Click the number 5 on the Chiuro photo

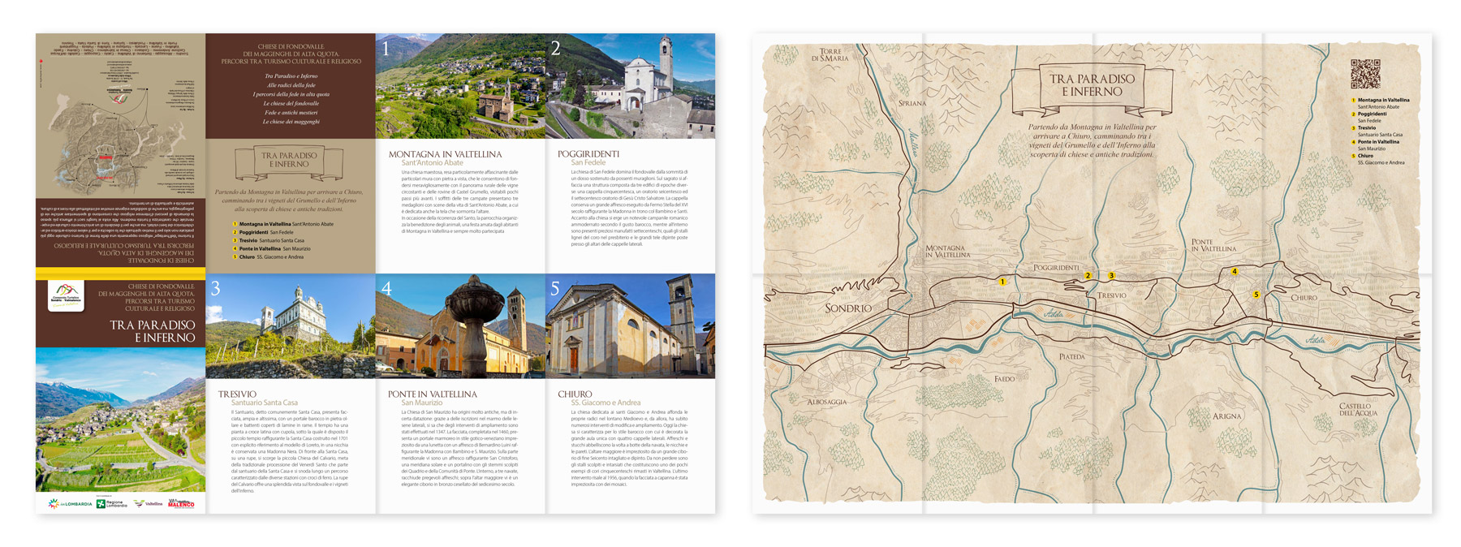556,289
